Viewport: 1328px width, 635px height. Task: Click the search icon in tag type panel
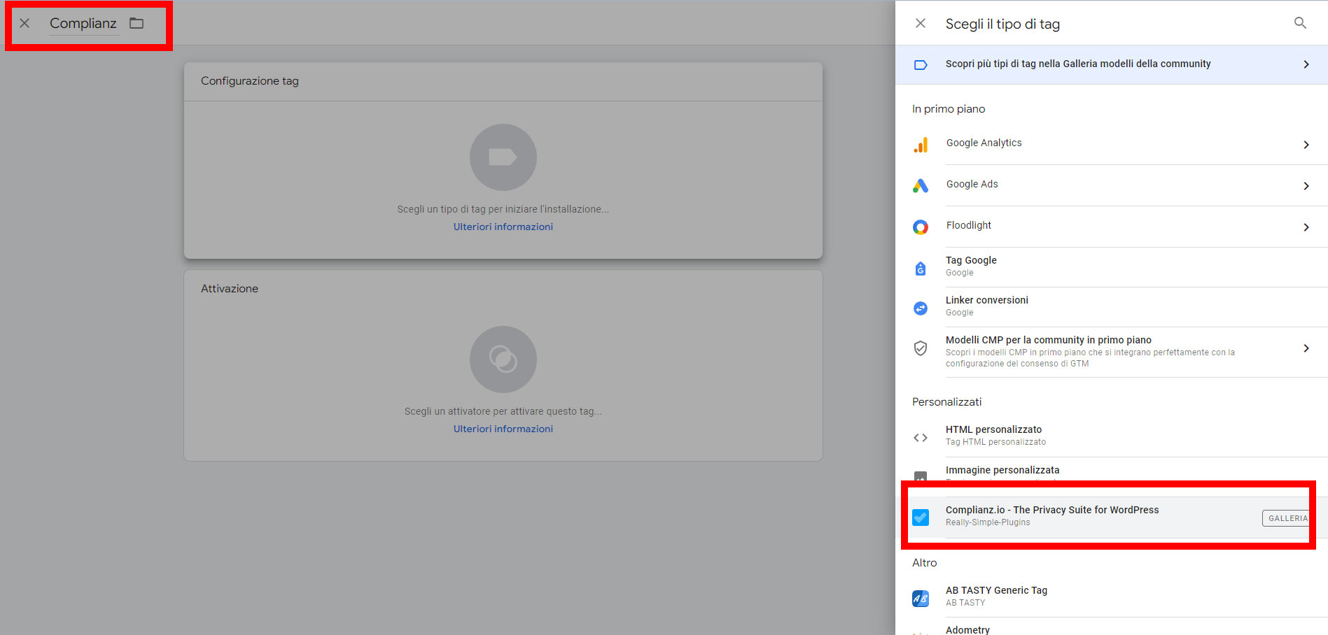(x=1299, y=23)
